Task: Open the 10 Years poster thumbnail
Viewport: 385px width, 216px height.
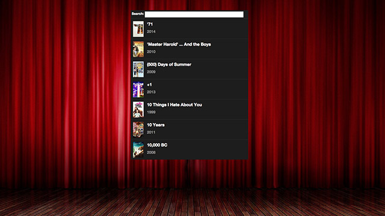Action: 138,130
